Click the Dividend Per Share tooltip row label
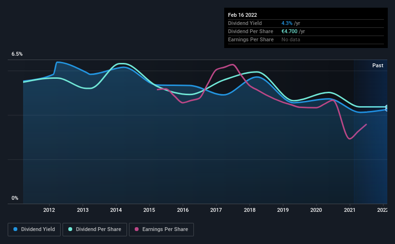The width and height of the screenshot is (395, 244). [x=250, y=31]
